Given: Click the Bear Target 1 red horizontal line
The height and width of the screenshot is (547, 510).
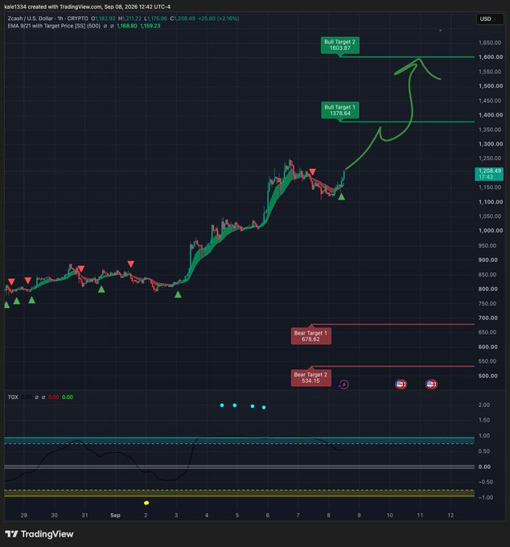Looking at the screenshot, I should tap(393, 324).
